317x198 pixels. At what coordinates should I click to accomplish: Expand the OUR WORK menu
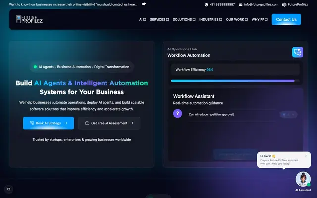point(237,20)
